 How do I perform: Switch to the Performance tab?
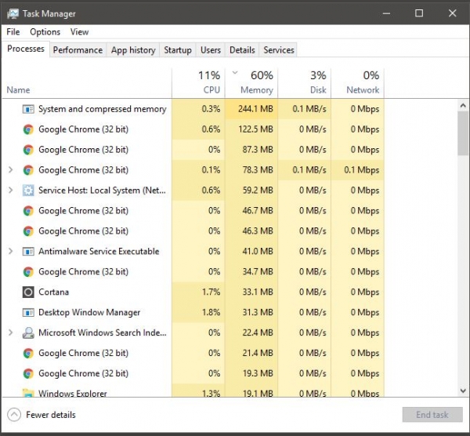coord(78,50)
